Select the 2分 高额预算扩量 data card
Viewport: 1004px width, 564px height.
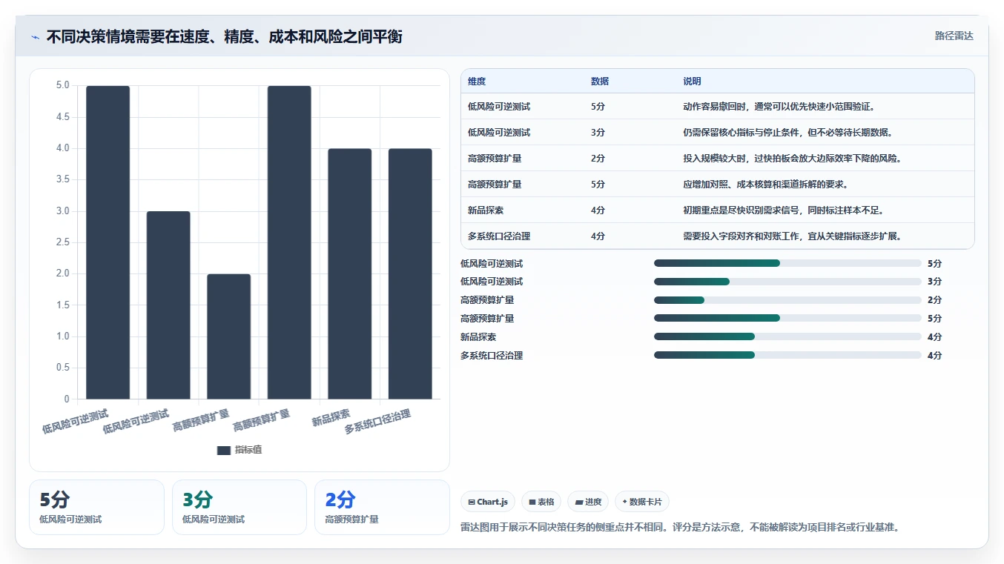pos(382,507)
